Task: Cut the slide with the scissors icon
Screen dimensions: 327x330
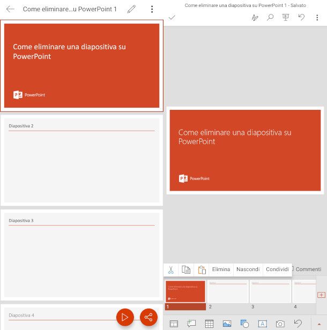Action: (171, 269)
